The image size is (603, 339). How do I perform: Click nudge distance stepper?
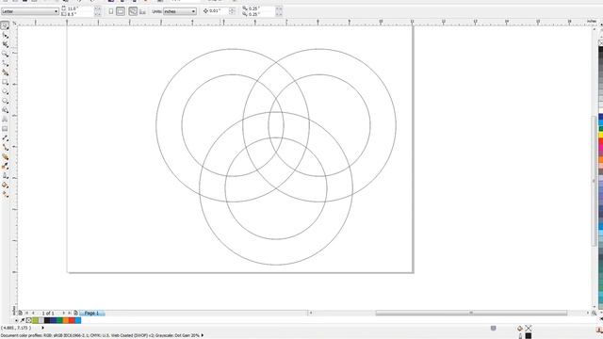(232, 11)
